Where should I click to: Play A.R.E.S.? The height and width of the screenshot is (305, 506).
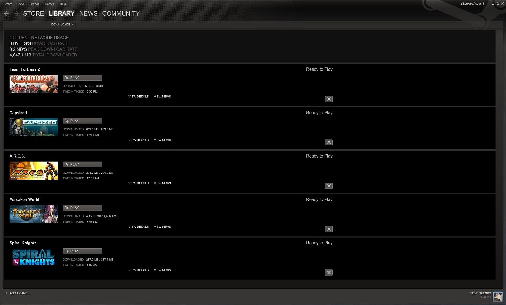pyautogui.click(x=82, y=164)
